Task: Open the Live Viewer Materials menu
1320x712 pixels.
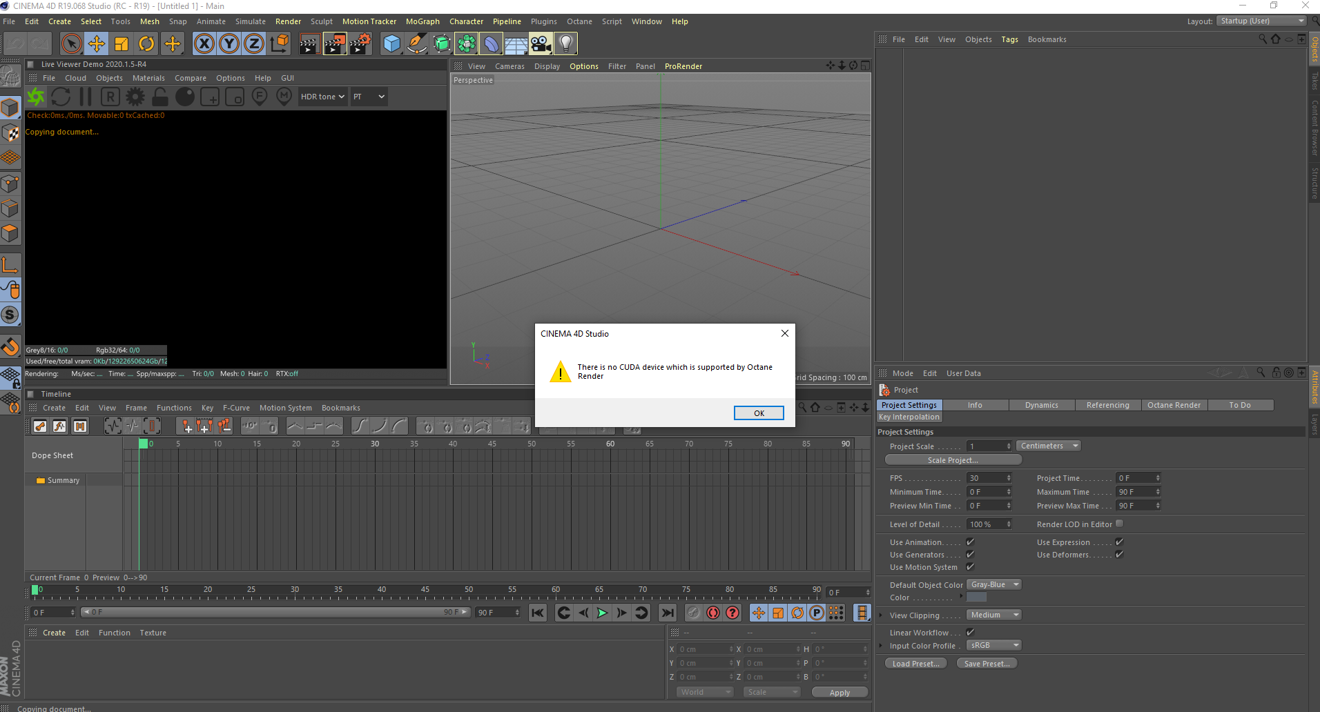Action: pos(148,78)
